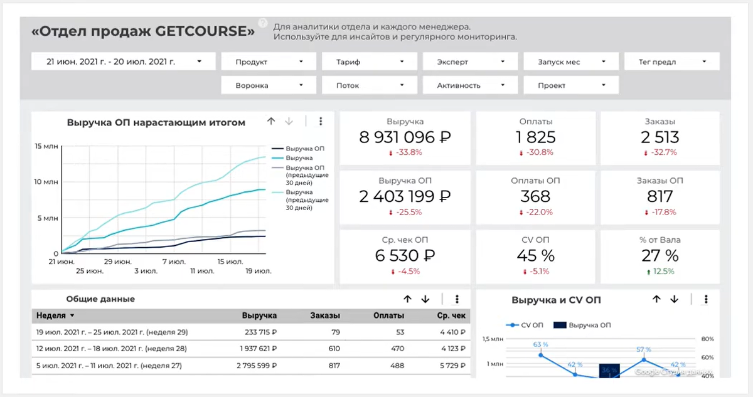The height and width of the screenshot is (397, 753).
Task: Expand the "Тег предл" filter dropdown
Action: click(x=672, y=61)
